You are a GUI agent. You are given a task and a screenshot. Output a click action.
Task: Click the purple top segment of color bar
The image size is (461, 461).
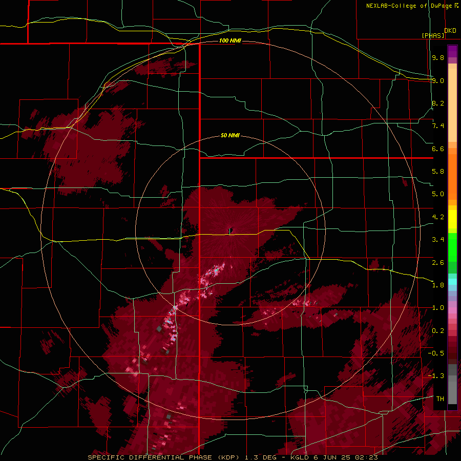pyautogui.click(x=452, y=51)
